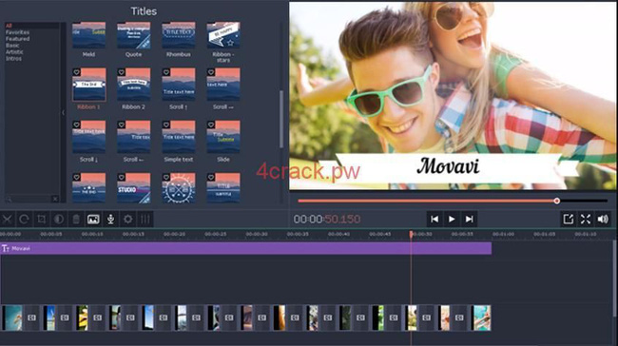This screenshot has height=346, width=618.
Task: Open clip properties gear icon
Action: [128, 220]
